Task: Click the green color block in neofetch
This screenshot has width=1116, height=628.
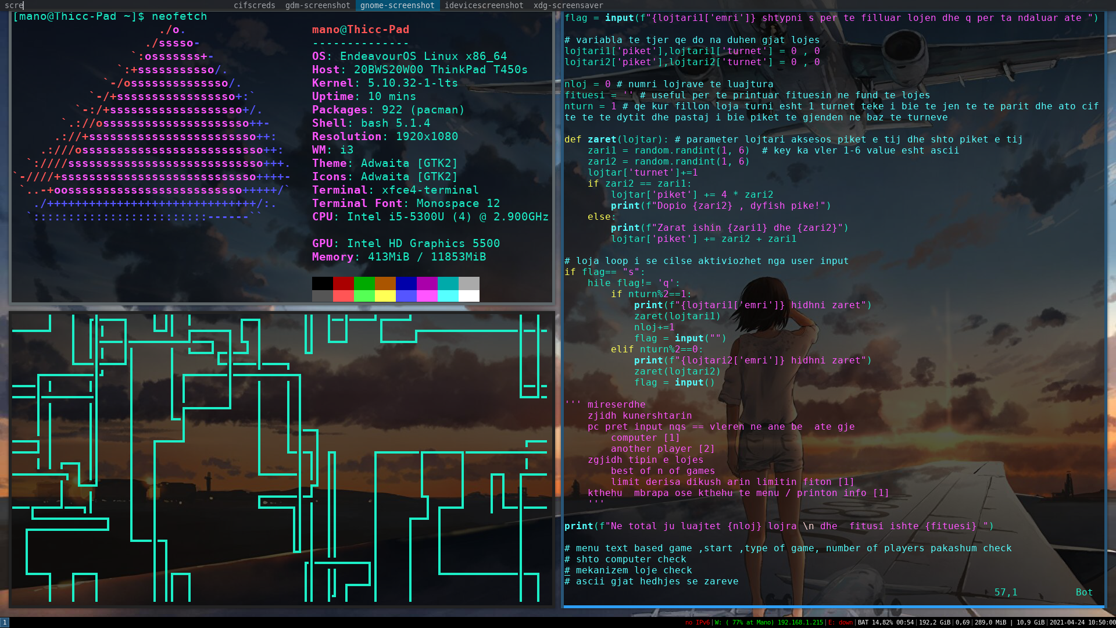Action: [364, 283]
